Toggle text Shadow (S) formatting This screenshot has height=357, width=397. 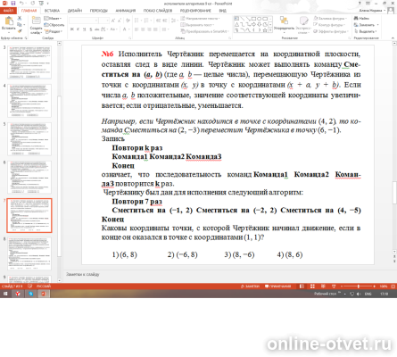click(x=91, y=29)
